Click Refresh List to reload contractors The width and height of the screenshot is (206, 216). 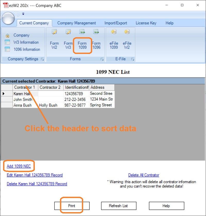[x=118, y=206]
